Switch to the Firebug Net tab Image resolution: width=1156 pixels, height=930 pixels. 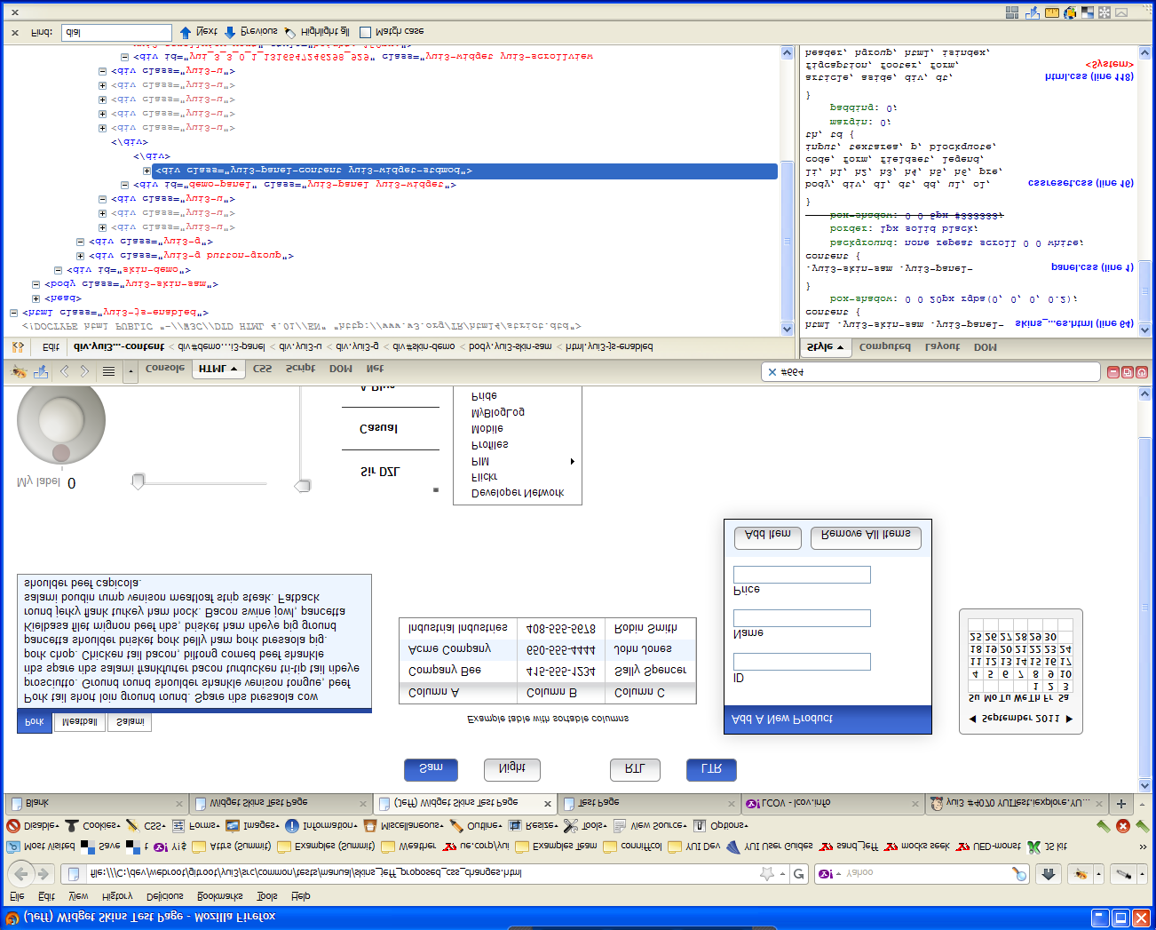pos(375,368)
